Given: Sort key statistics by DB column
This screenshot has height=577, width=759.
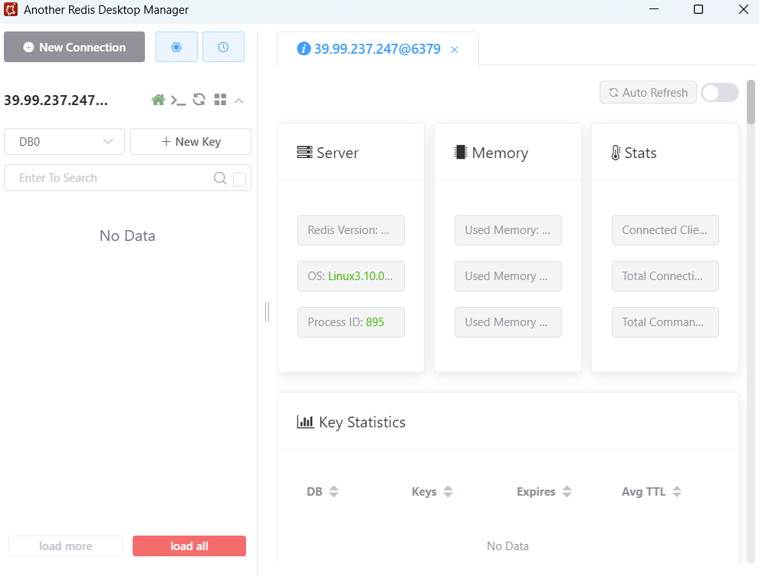Looking at the screenshot, I should tap(333, 491).
